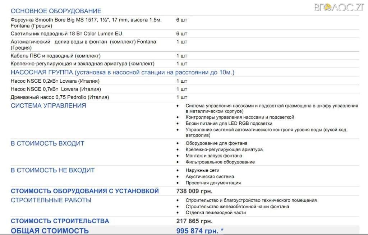Click the 738 009 грн. price
Screen dimensions: 368x235
[194, 191]
